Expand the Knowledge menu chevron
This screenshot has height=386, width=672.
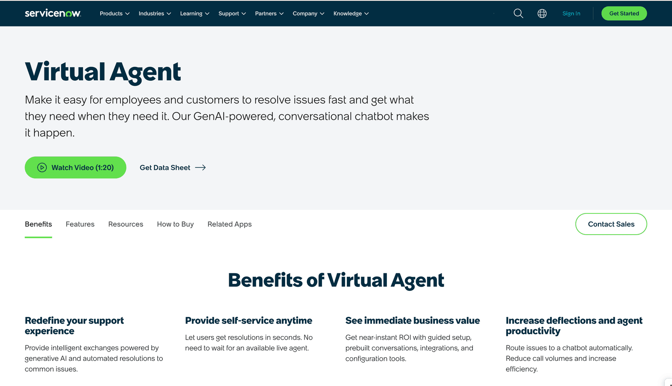click(x=366, y=14)
